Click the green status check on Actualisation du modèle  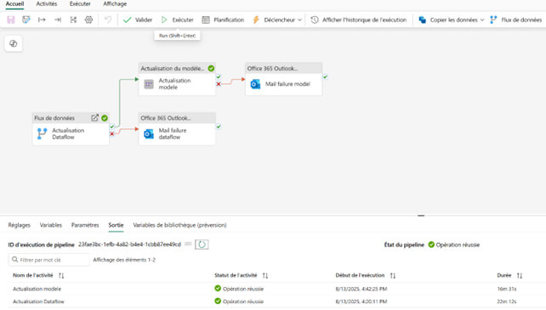pyautogui.click(x=211, y=68)
